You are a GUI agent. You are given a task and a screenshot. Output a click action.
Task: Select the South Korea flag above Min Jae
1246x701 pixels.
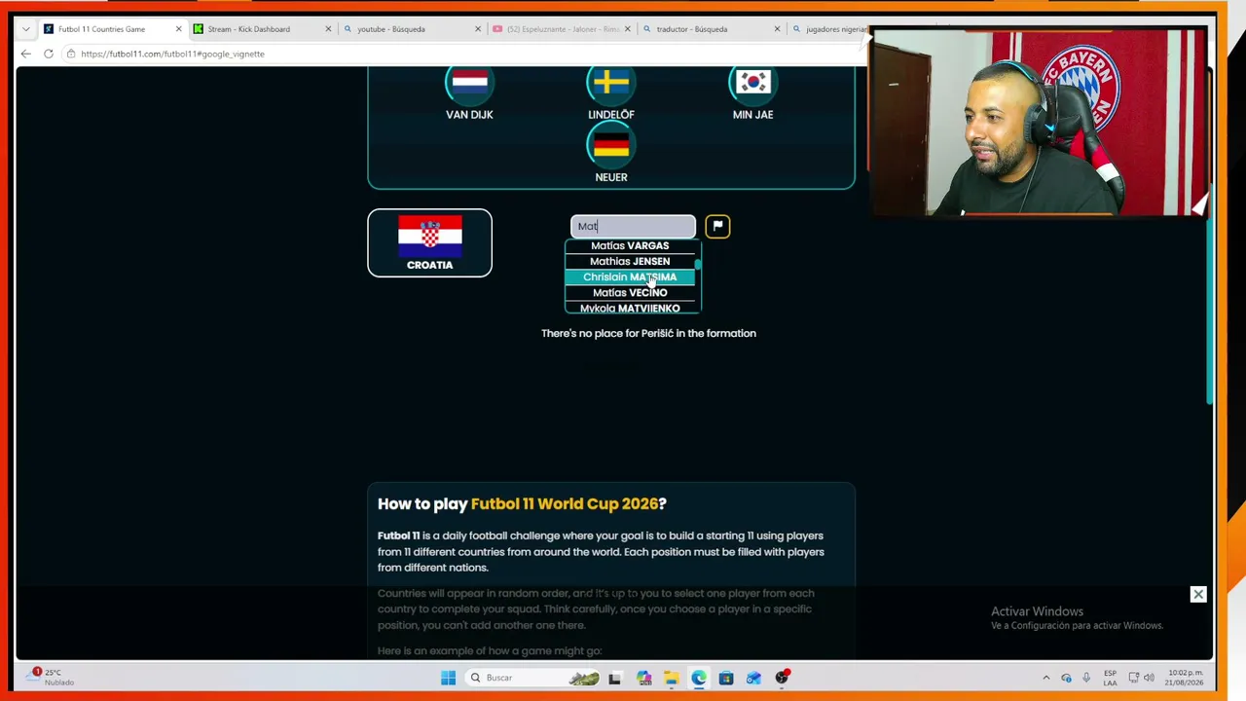point(752,84)
